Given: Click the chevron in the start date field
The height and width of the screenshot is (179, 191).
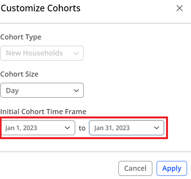Looking at the screenshot, I should 67,128.
